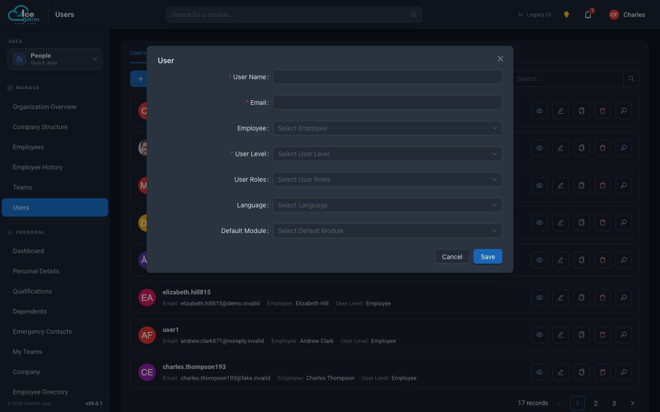Open the notifications bell

pyautogui.click(x=588, y=15)
